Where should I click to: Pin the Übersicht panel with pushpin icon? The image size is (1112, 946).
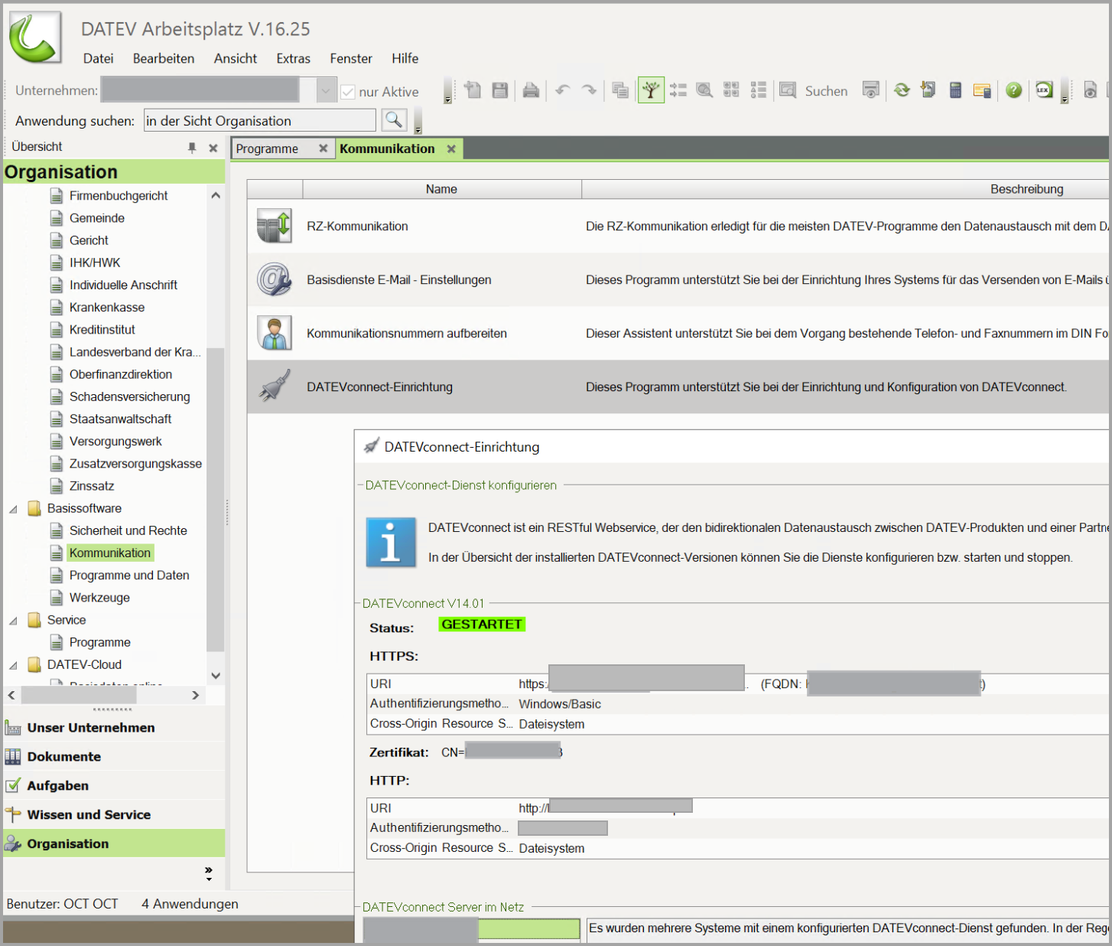(x=192, y=148)
